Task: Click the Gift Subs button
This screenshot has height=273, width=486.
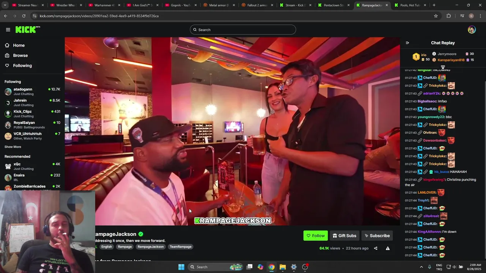Action: coord(345,235)
